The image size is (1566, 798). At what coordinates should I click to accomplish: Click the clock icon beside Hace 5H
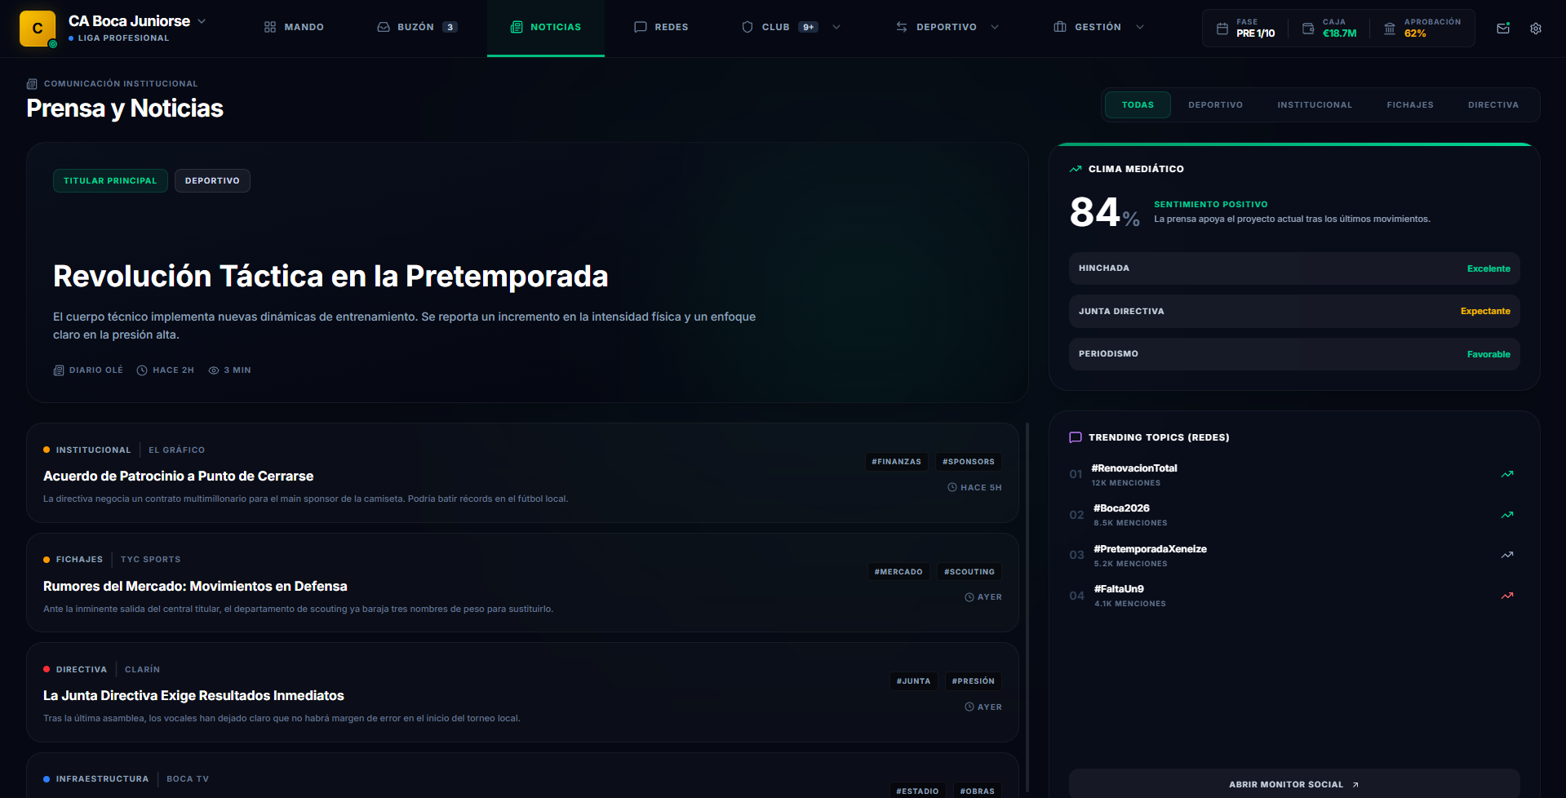point(952,487)
